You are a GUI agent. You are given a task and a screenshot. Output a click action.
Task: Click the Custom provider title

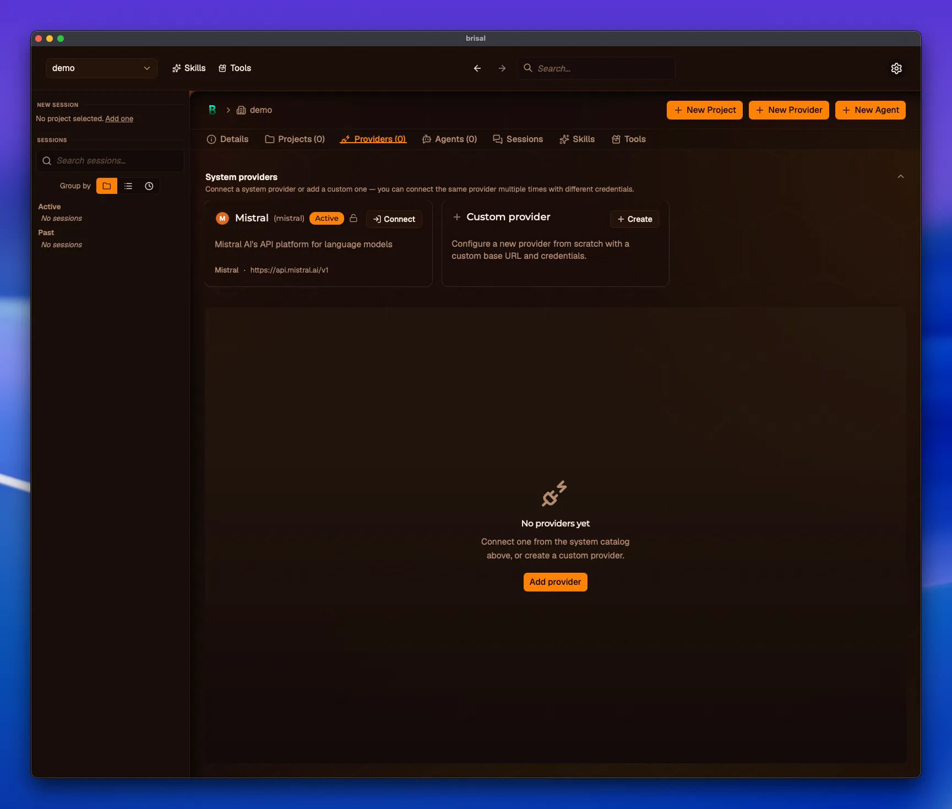point(508,217)
